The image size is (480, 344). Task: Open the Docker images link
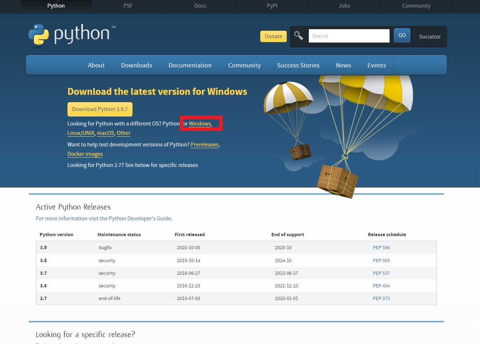(85, 154)
